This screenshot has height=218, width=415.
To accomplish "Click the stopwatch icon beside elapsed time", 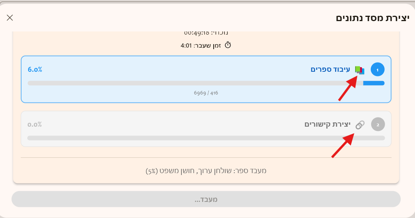I will pos(228,45).
